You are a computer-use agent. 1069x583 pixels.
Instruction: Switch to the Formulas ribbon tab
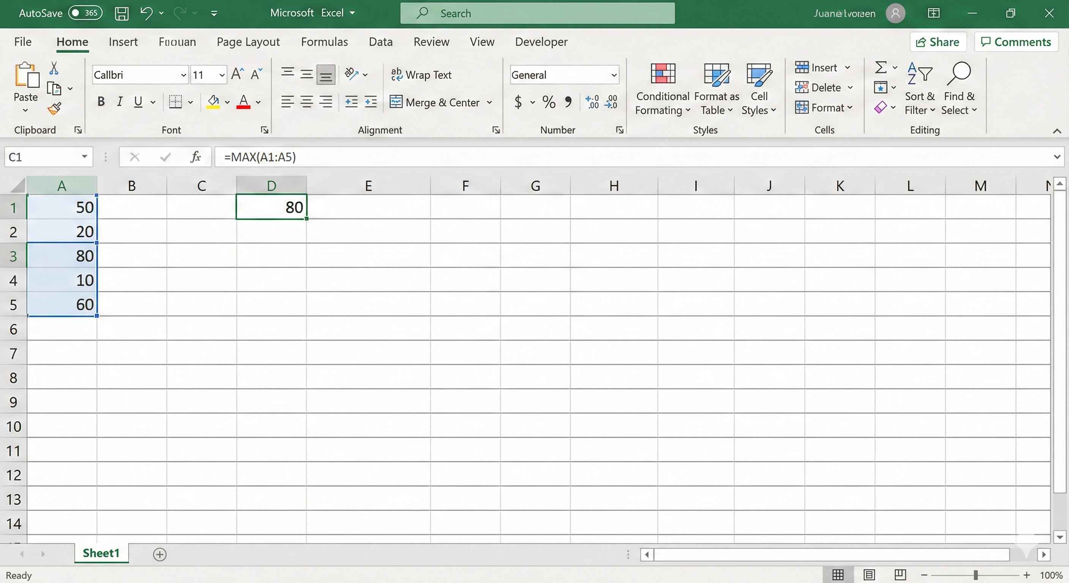(x=325, y=41)
